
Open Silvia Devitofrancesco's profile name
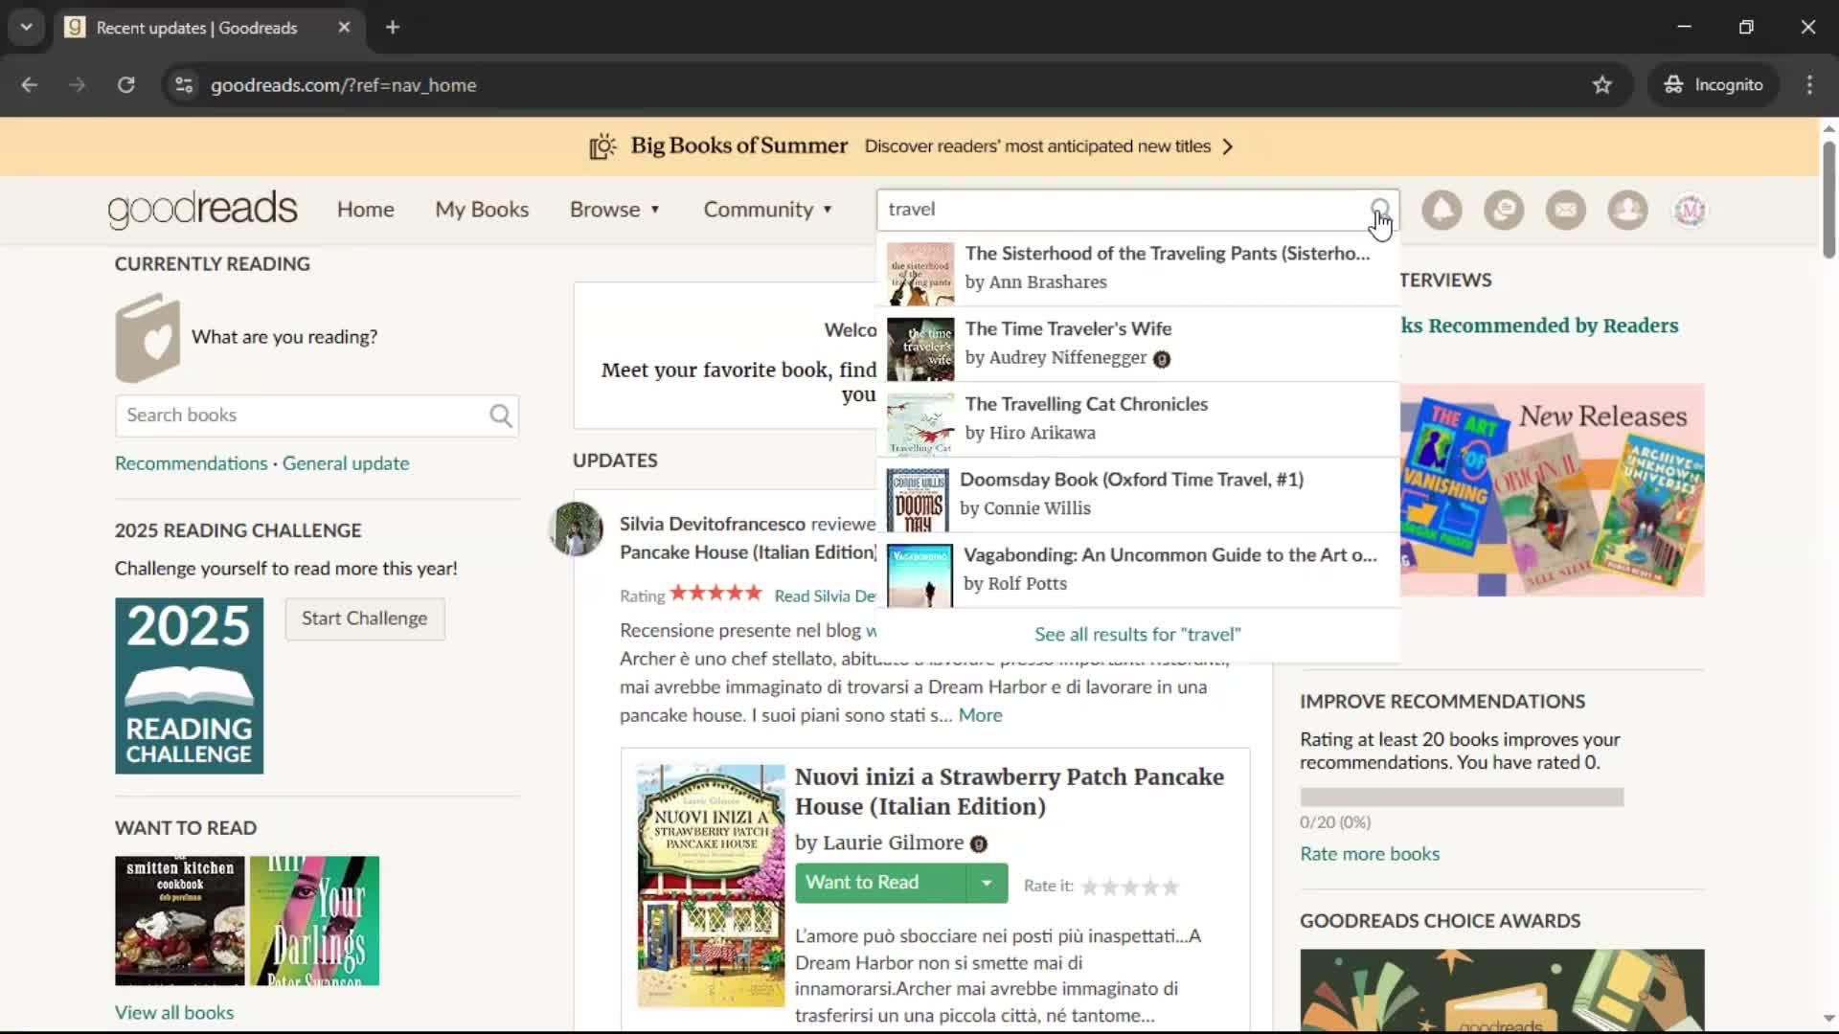pyautogui.click(x=713, y=525)
